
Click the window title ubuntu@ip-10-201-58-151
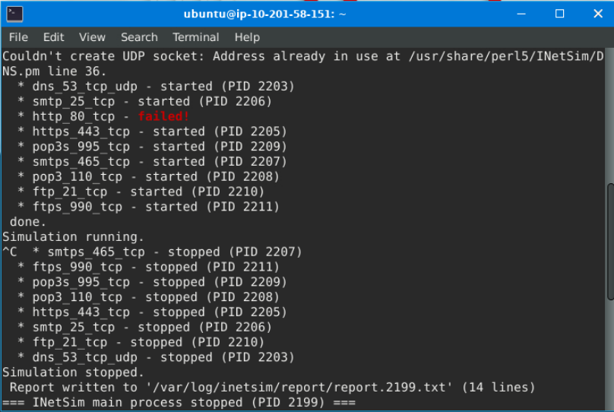(265, 14)
